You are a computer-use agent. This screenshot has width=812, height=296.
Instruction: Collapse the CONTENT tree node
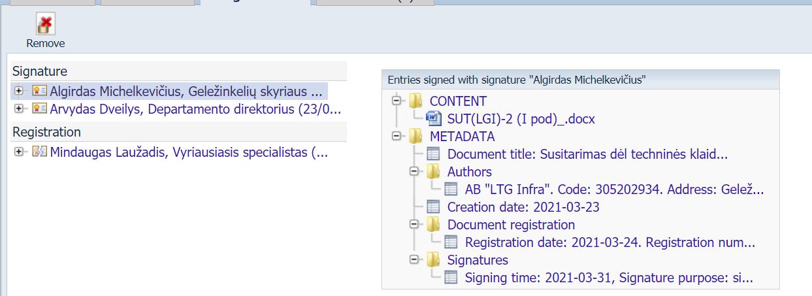point(396,101)
